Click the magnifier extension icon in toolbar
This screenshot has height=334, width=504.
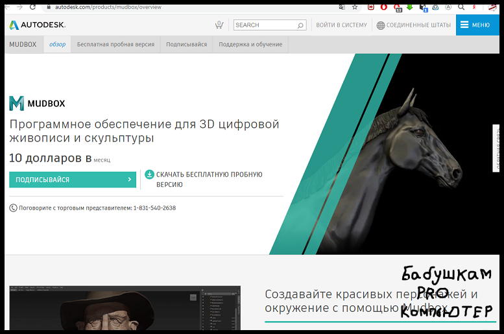pyautogui.click(x=461, y=7)
